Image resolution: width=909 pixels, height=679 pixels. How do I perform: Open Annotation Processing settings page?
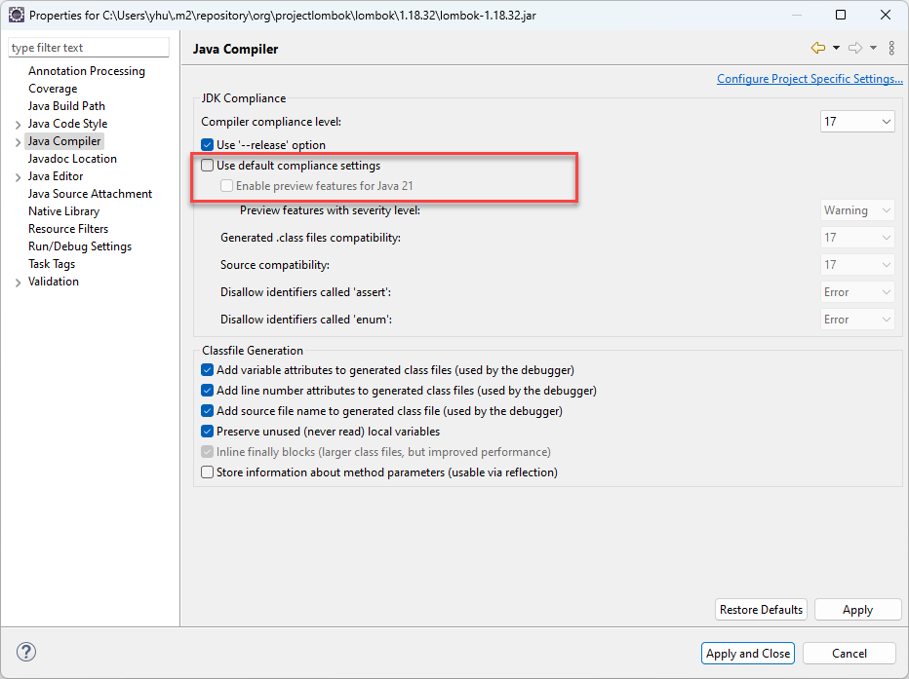tap(86, 71)
